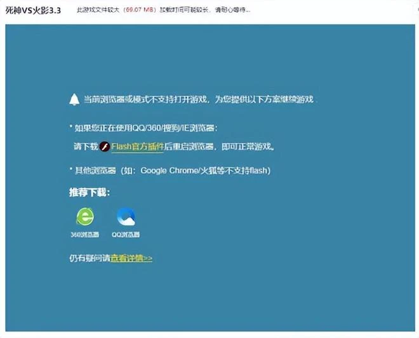The image size is (419, 338).
Task: Click the bell notification icon
Action: (74, 100)
